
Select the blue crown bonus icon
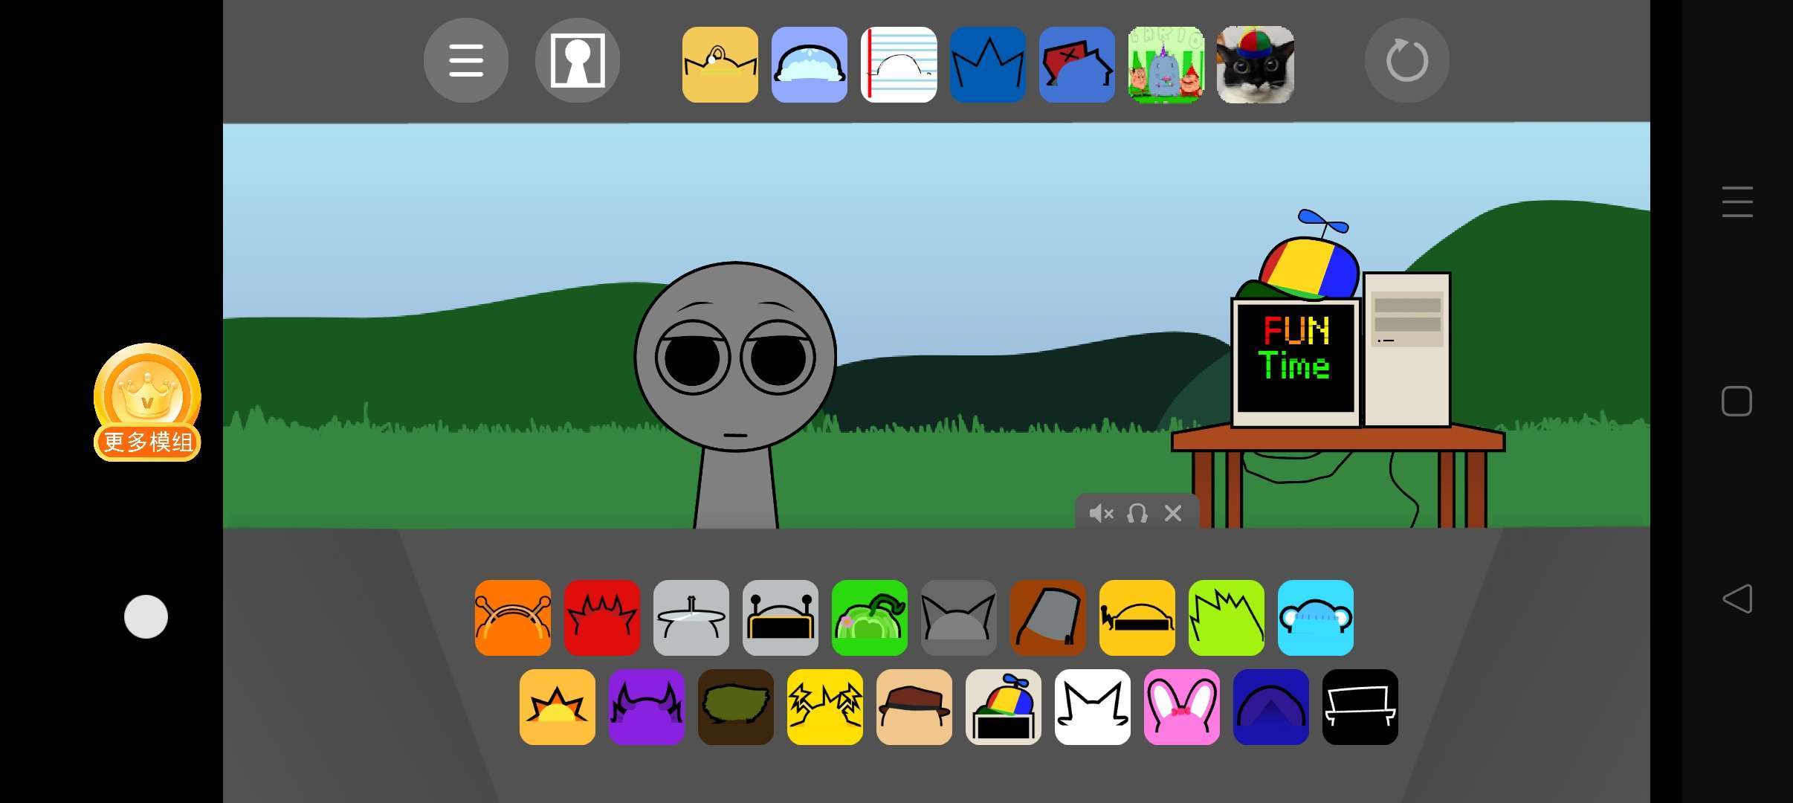(988, 65)
